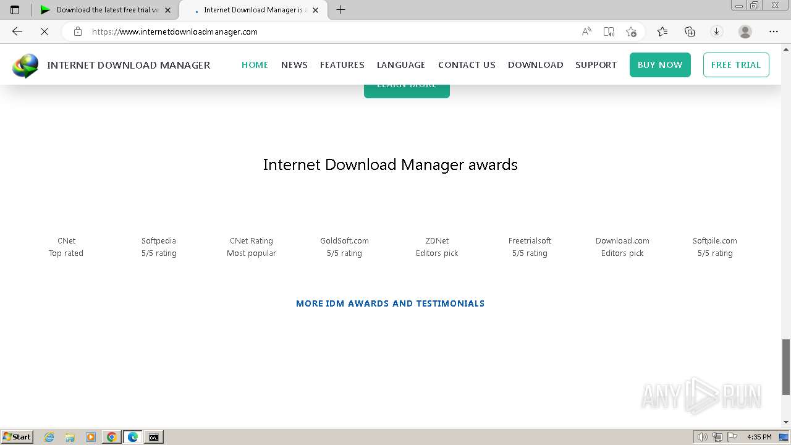Open the Favorites list icon
The height and width of the screenshot is (445, 791).
[x=662, y=32]
